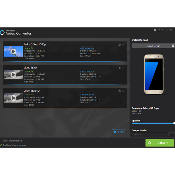Play the Full HD Test 1080p preview
Viewport: 175px width, 175px height.
coord(13,51)
